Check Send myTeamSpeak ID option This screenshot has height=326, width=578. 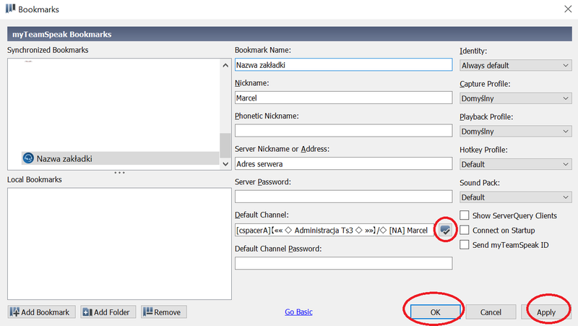(465, 245)
